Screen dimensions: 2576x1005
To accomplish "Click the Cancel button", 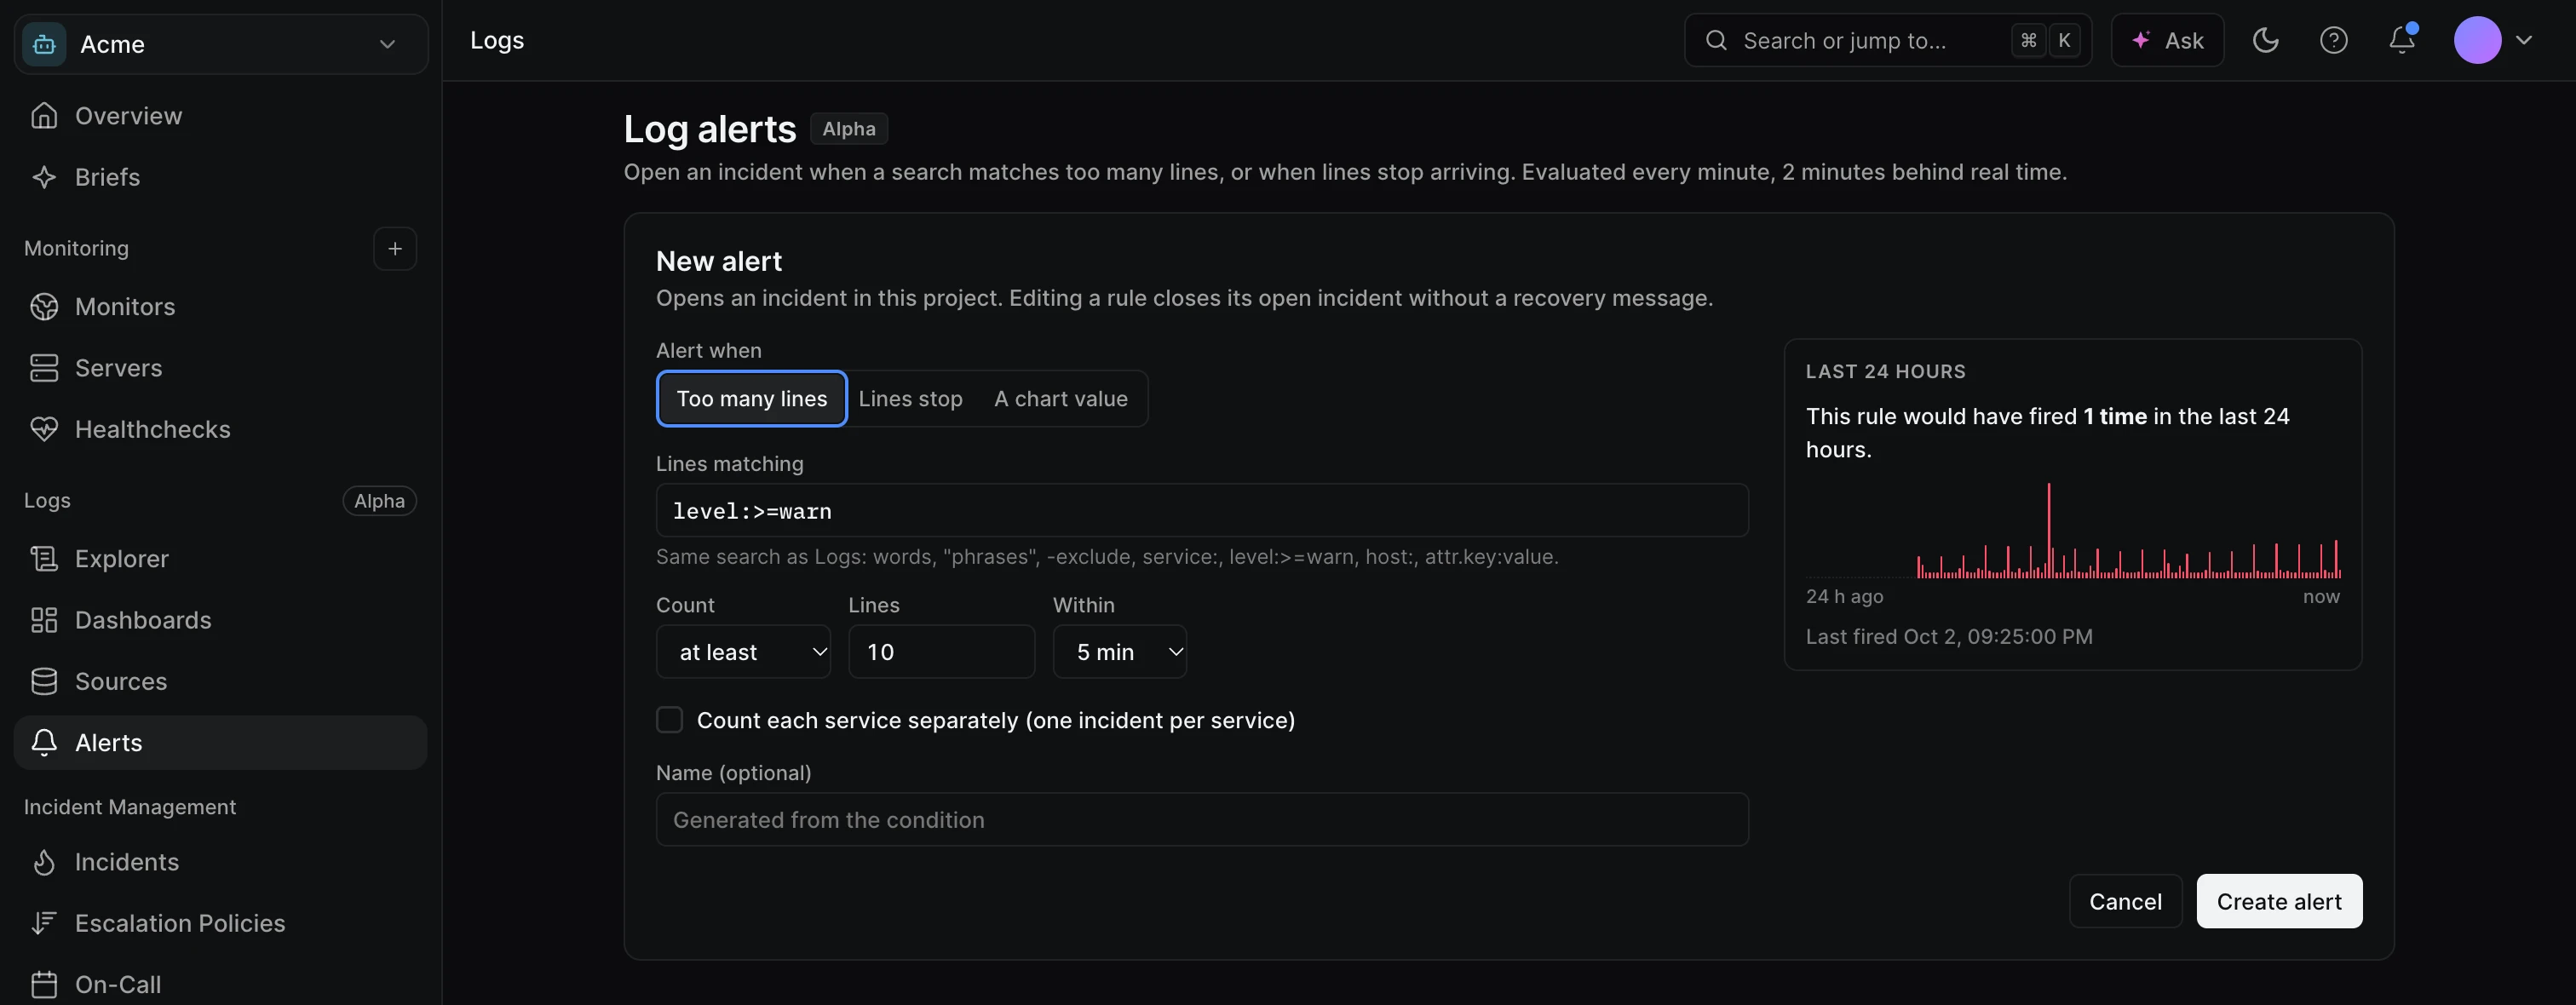I will click(2125, 901).
